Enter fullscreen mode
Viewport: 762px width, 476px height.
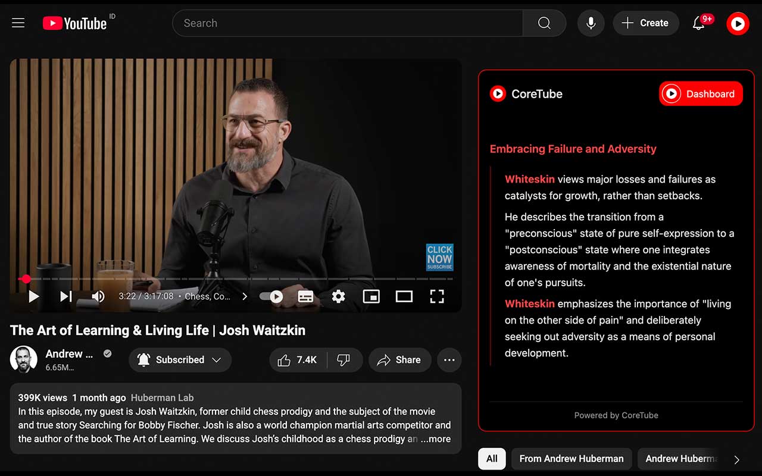438,296
